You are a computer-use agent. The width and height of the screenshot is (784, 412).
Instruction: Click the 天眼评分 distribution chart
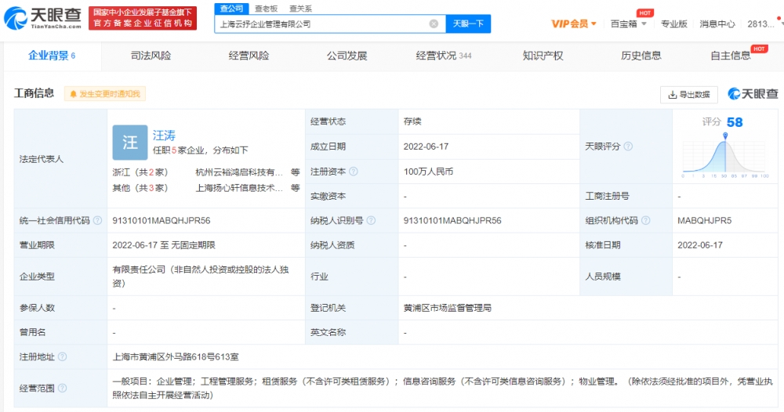724,155
